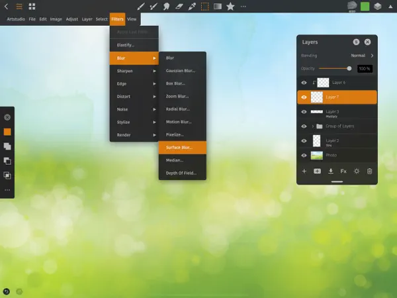The width and height of the screenshot is (397, 298).
Task: Open the green current color swatch
Action: [365, 7]
